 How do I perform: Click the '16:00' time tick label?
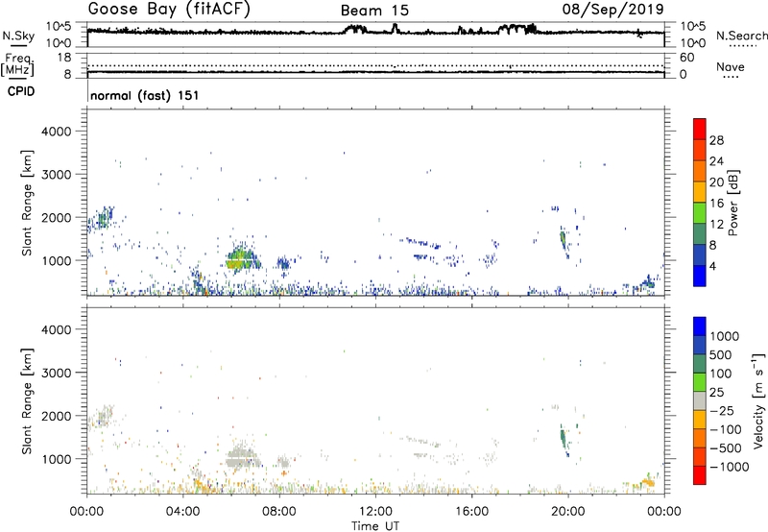point(471,512)
